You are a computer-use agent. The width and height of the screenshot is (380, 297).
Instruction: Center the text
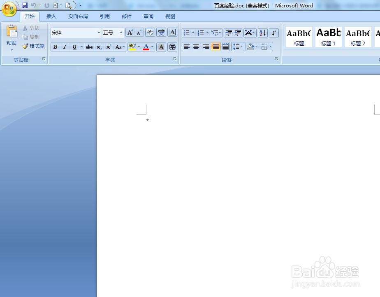(196, 47)
